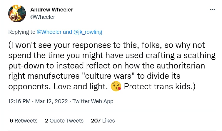View the 6 Retweets list

(x=24, y=121)
